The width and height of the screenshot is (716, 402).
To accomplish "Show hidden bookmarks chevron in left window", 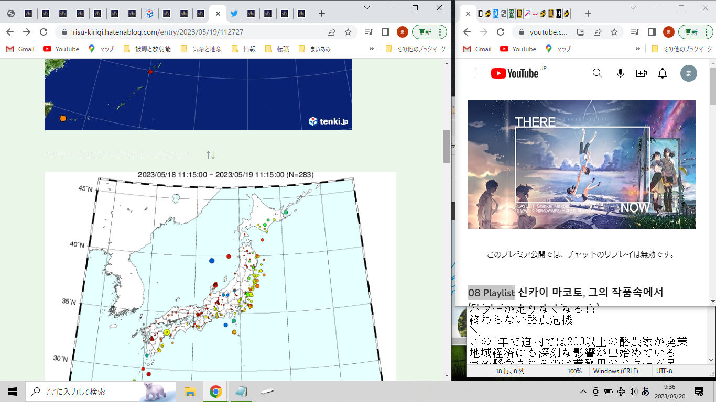I will [372, 49].
